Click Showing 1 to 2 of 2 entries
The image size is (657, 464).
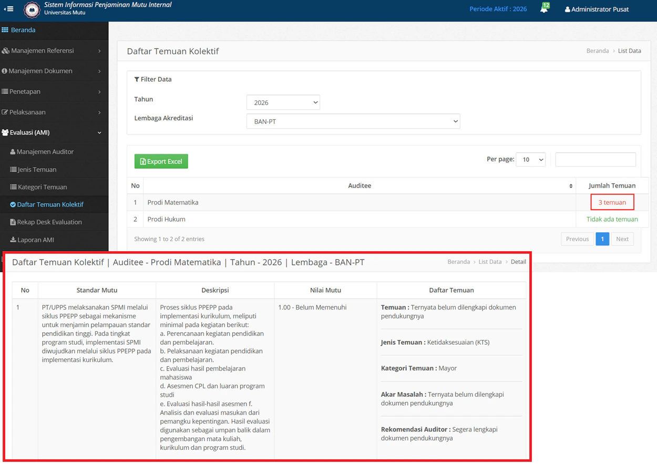pos(169,239)
